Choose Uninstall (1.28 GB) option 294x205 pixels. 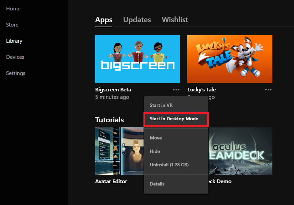point(176,165)
